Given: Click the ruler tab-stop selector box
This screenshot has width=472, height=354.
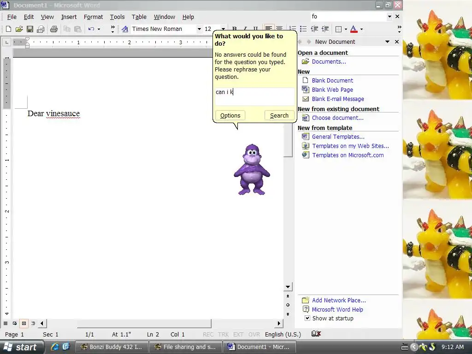Looking at the screenshot, I should tap(6, 42).
